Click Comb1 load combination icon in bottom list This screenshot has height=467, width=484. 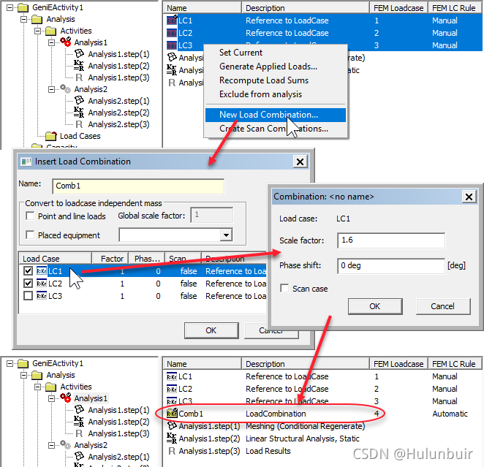pyautogui.click(x=172, y=412)
